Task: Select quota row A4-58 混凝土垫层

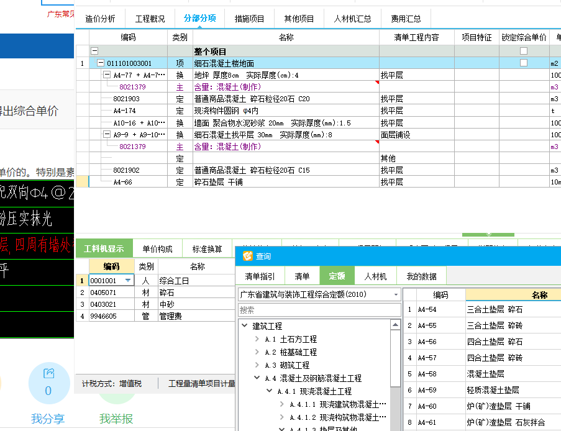Action: (x=481, y=374)
